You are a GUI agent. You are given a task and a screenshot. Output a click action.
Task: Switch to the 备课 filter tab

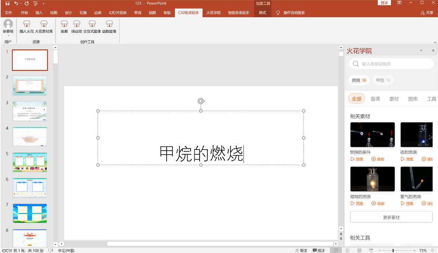(x=375, y=99)
